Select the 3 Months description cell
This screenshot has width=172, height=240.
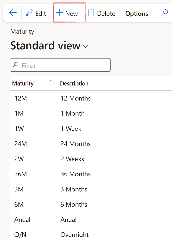74,189
